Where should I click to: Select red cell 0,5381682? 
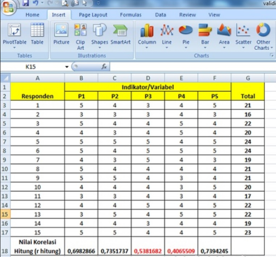pyautogui.click(x=148, y=246)
